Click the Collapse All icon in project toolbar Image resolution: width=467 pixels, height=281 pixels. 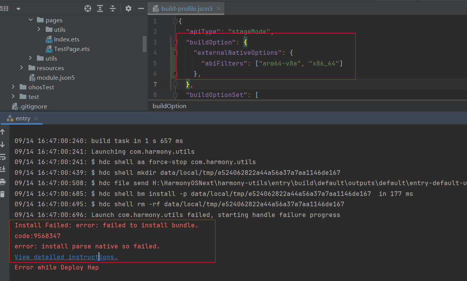113,8
